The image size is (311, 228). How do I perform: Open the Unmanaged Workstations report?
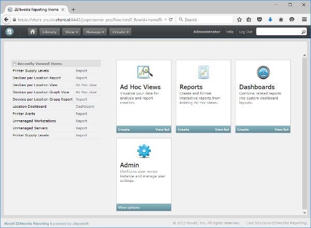[34, 121]
